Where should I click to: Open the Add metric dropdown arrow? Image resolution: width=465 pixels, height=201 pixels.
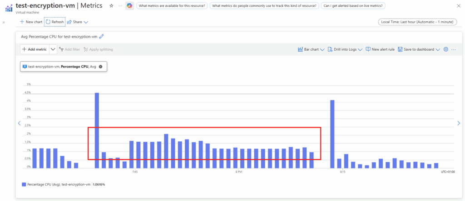tap(53, 49)
